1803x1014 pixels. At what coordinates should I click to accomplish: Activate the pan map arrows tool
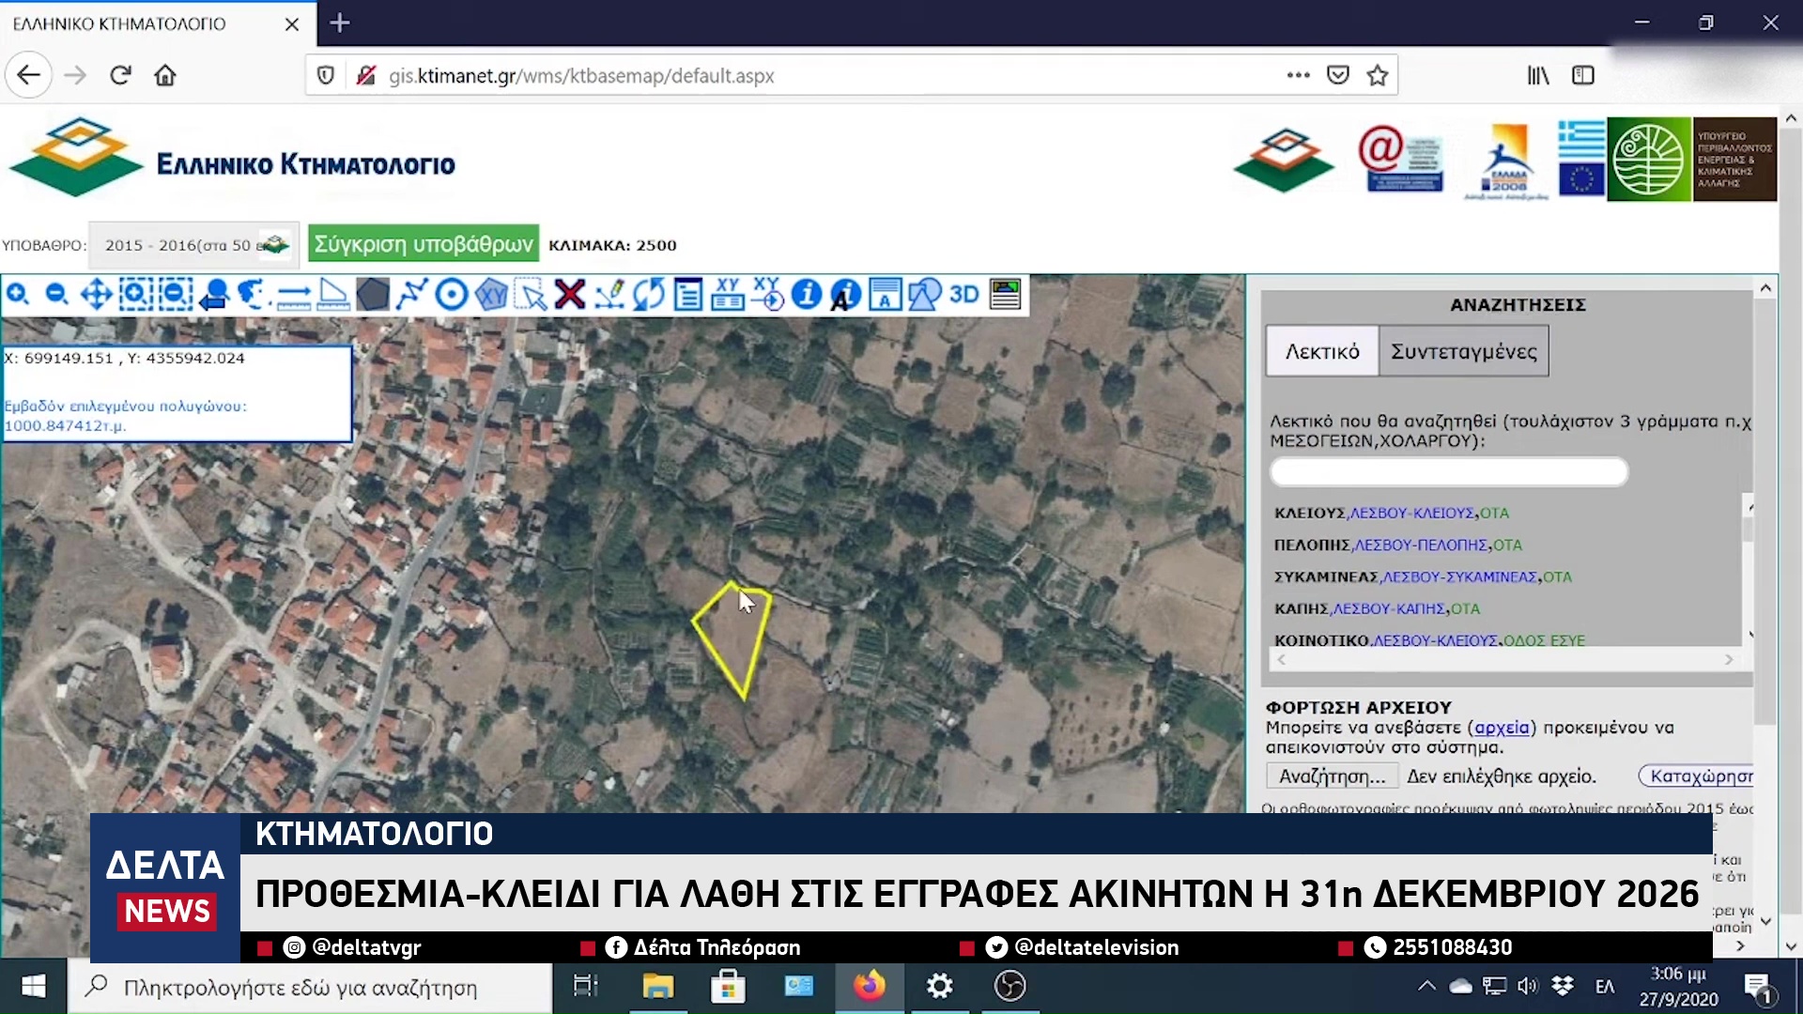coord(96,295)
